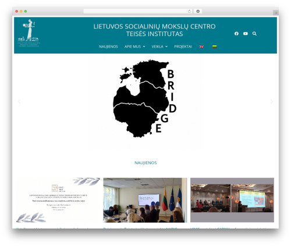The width and height of the screenshot is (291, 246).
Task: Switch site language to Lithuanian flag
Action: pyautogui.click(x=214, y=47)
